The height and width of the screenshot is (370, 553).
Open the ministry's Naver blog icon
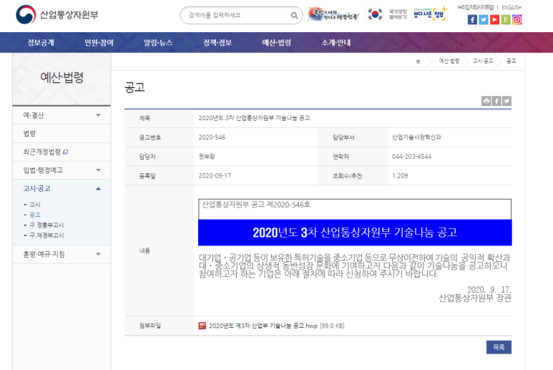506,20
